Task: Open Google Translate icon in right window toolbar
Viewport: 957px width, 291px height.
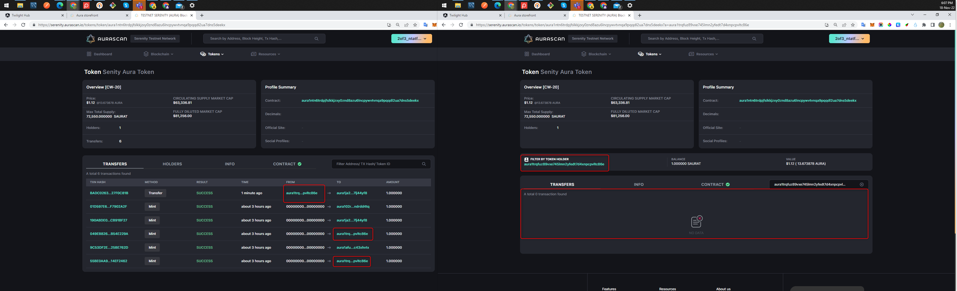Action: pos(863,25)
